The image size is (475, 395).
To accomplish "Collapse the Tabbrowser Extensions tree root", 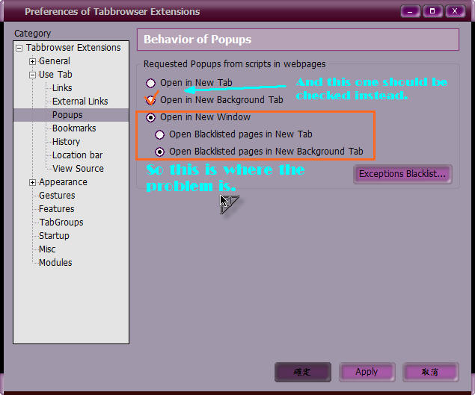I will coord(19,48).
